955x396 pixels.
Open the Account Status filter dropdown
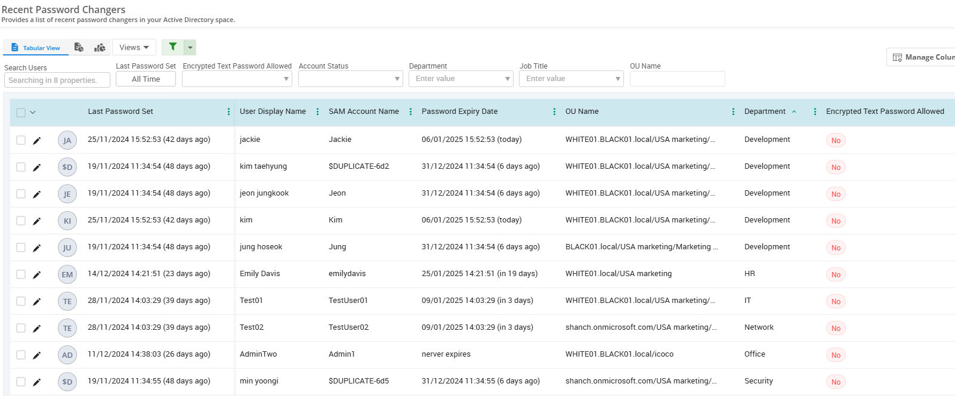(x=351, y=79)
